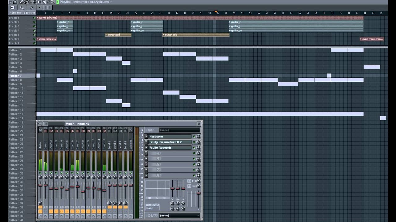Disable the Fruity Reeverb effect LED

coord(194,148)
